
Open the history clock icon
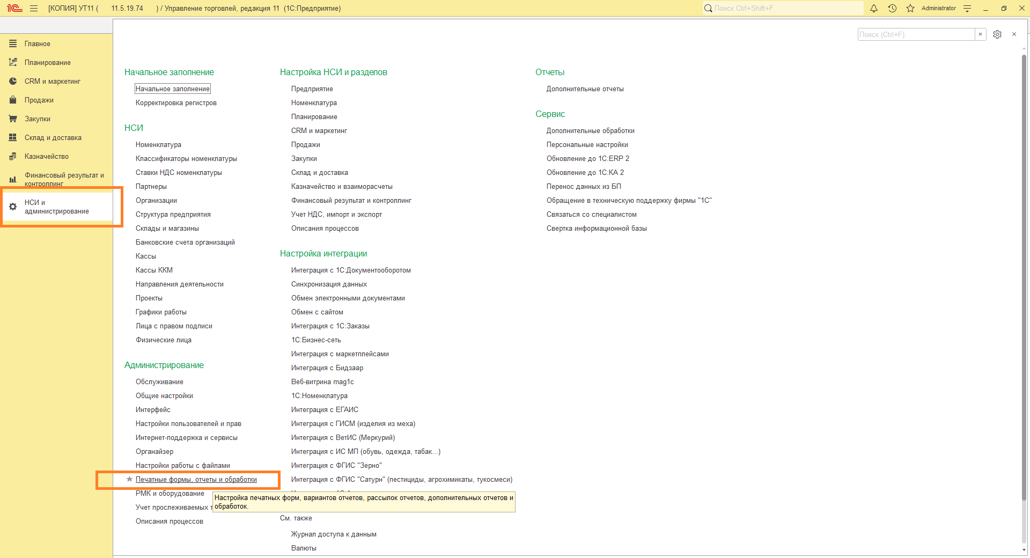[x=892, y=8]
